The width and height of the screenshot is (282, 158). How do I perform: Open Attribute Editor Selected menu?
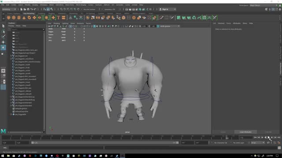point(221,23)
